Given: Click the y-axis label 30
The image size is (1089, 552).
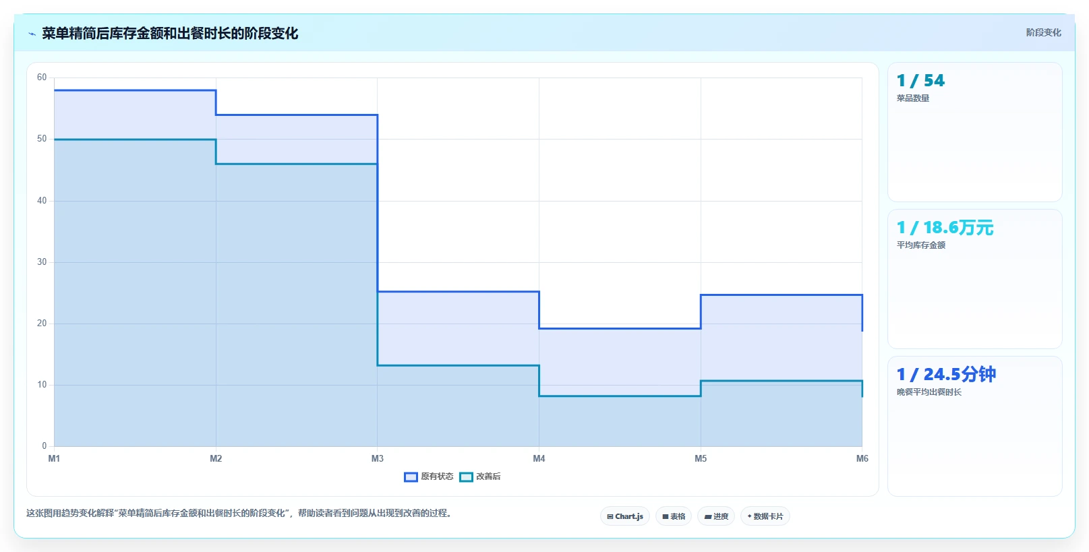Looking at the screenshot, I should pos(42,262).
